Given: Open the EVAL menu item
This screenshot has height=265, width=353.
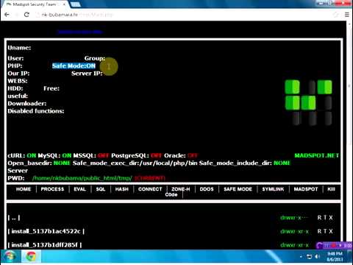Looking at the screenshot, I should pos(79,189).
